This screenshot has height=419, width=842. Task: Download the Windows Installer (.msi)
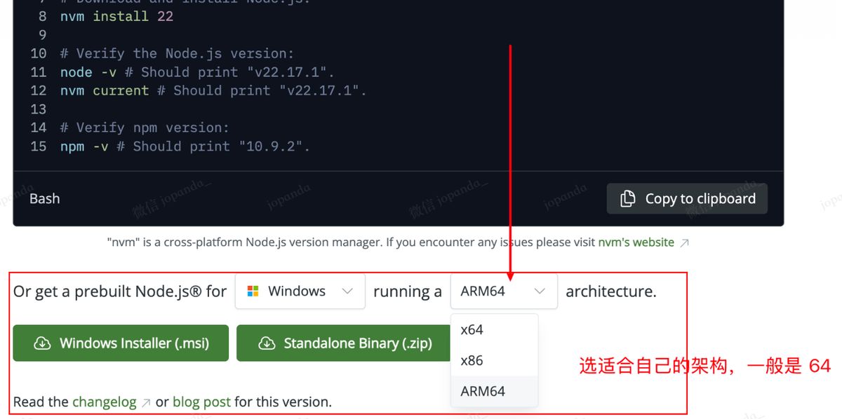pyautogui.click(x=121, y=343)
